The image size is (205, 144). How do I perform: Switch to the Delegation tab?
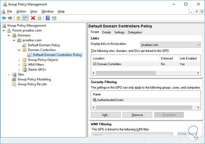[135, 32]
